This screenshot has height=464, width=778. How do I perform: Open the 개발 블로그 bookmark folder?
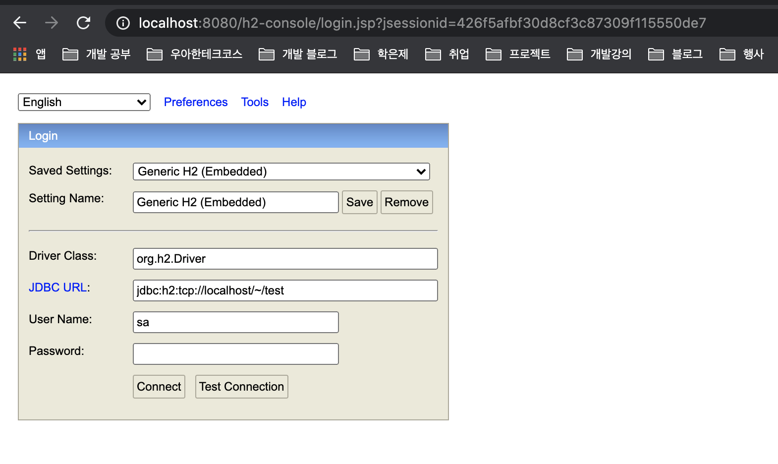(x=298, y=54)
